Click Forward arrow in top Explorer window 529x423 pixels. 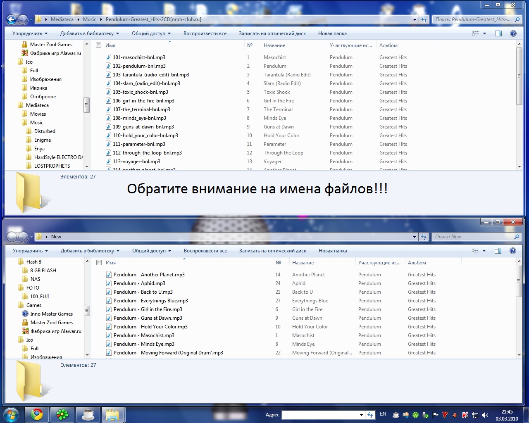(x=23, y=19)
